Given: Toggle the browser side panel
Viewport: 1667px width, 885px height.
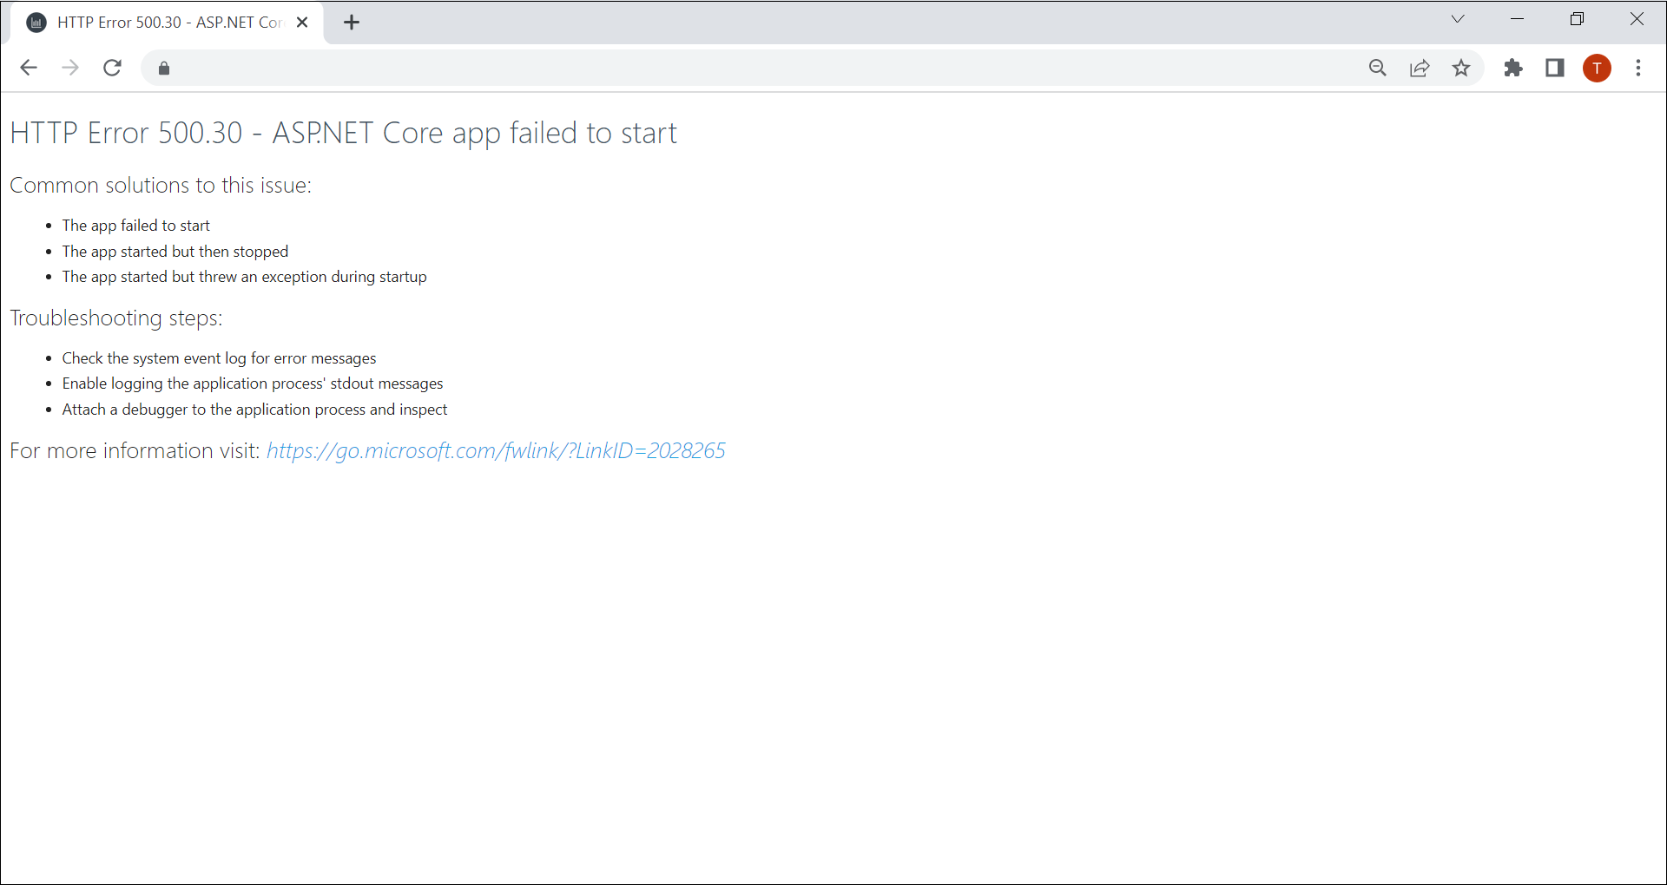Looking at the screenshot, I should pos(1555,68).
